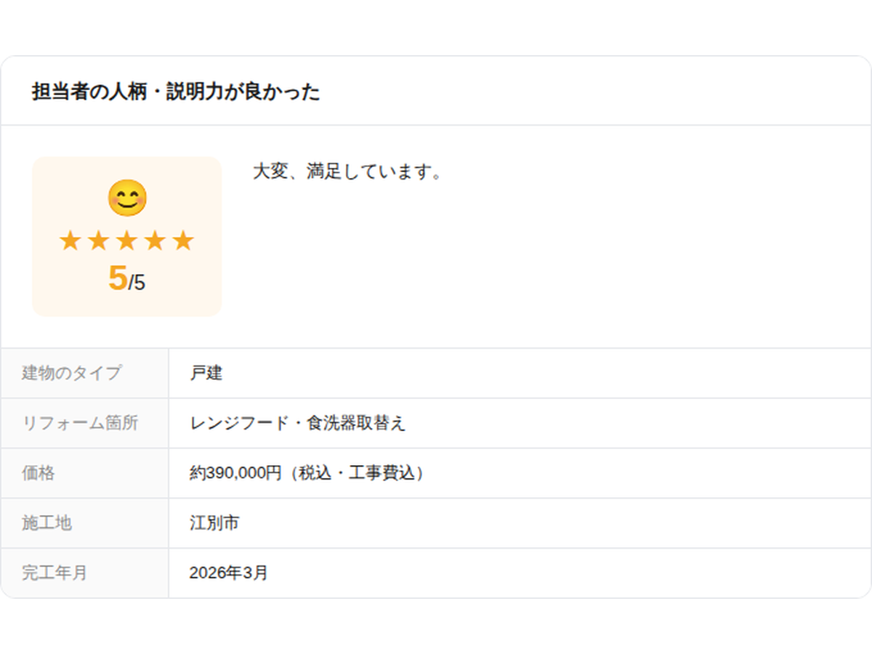Click the first star in the rating
The height and width of the screenshot is (654, 872).
[x=70, y=241]
